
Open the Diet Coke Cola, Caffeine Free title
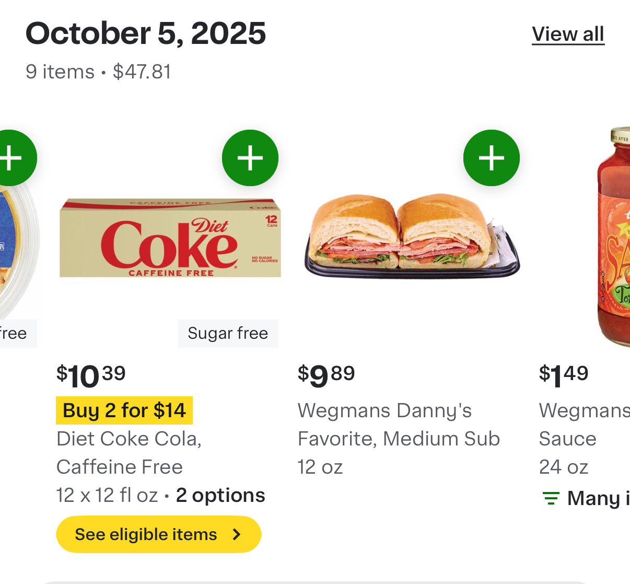(x=129, y=452)
